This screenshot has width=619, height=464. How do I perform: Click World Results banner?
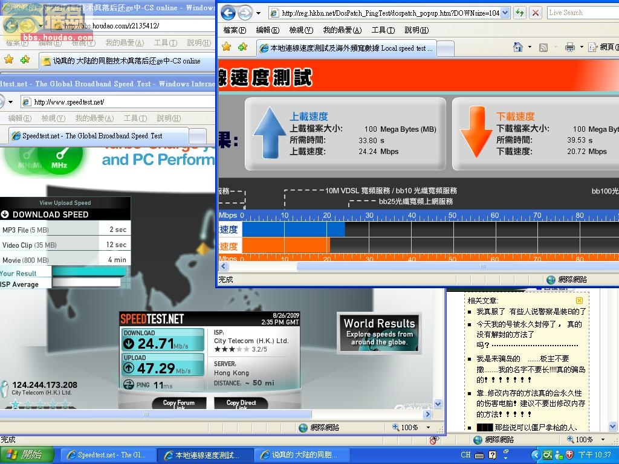[380, 333]
